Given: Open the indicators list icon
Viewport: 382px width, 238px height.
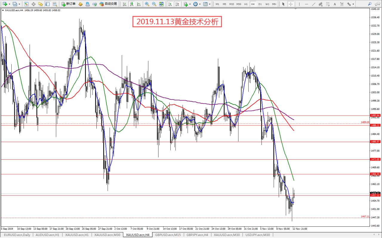Looking at the screenshot, I should click(x=186, y=4).
